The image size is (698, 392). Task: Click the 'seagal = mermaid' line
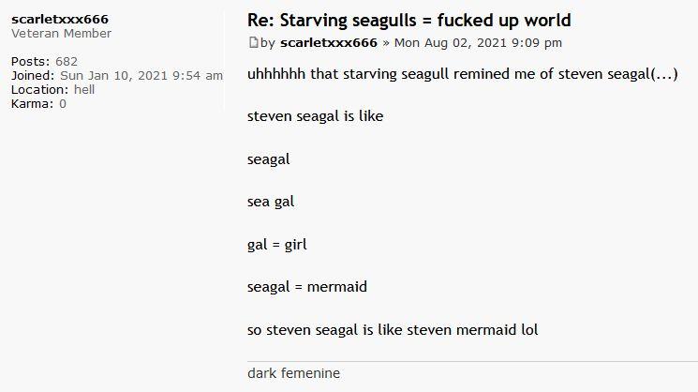coord(307,287)
